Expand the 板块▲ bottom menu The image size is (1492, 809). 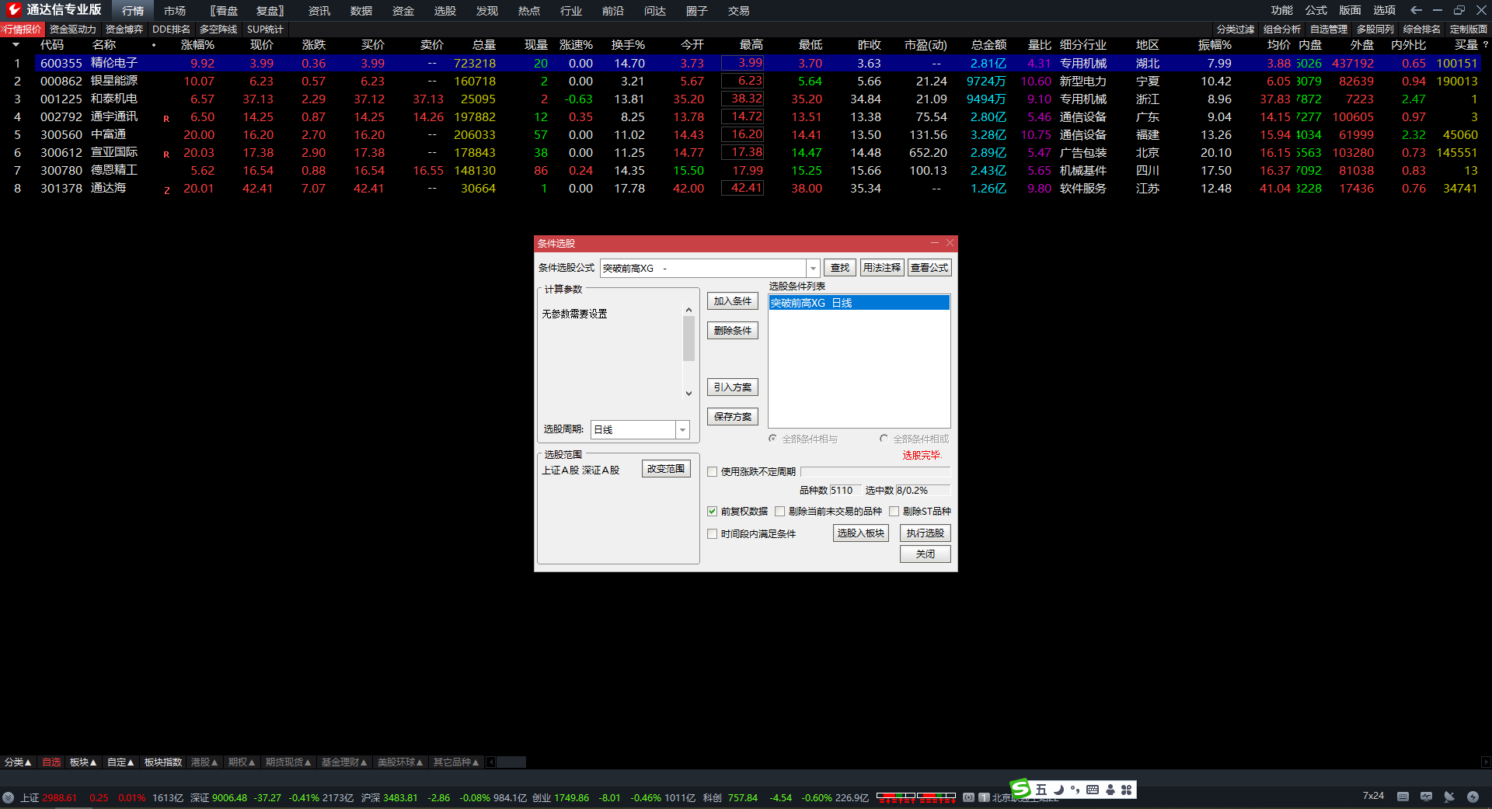click(x=83, y=762)
